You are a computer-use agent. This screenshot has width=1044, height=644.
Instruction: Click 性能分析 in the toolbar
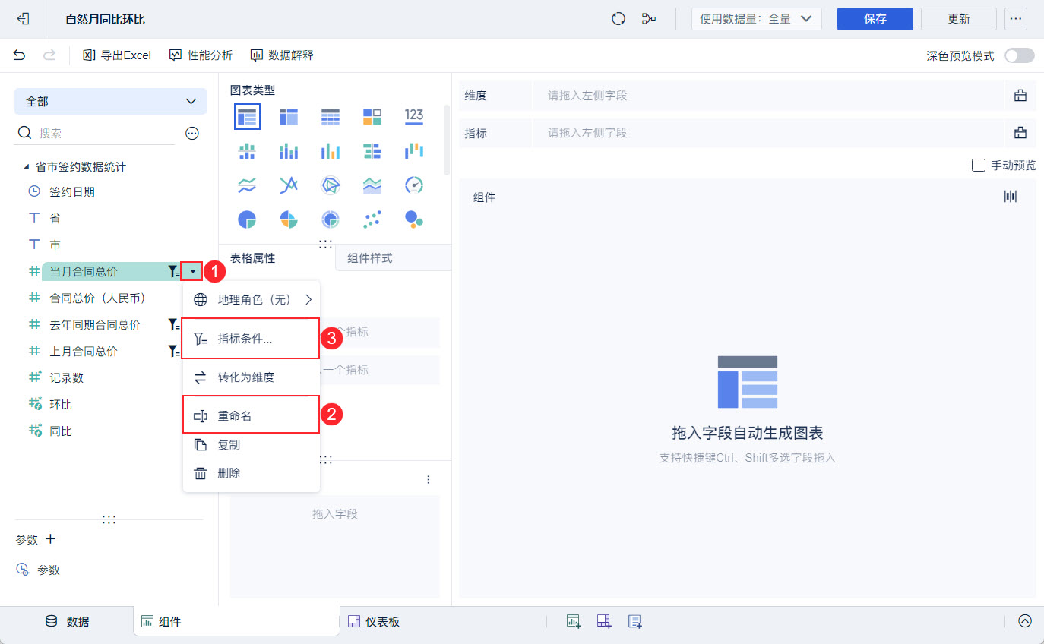[201, 55]
